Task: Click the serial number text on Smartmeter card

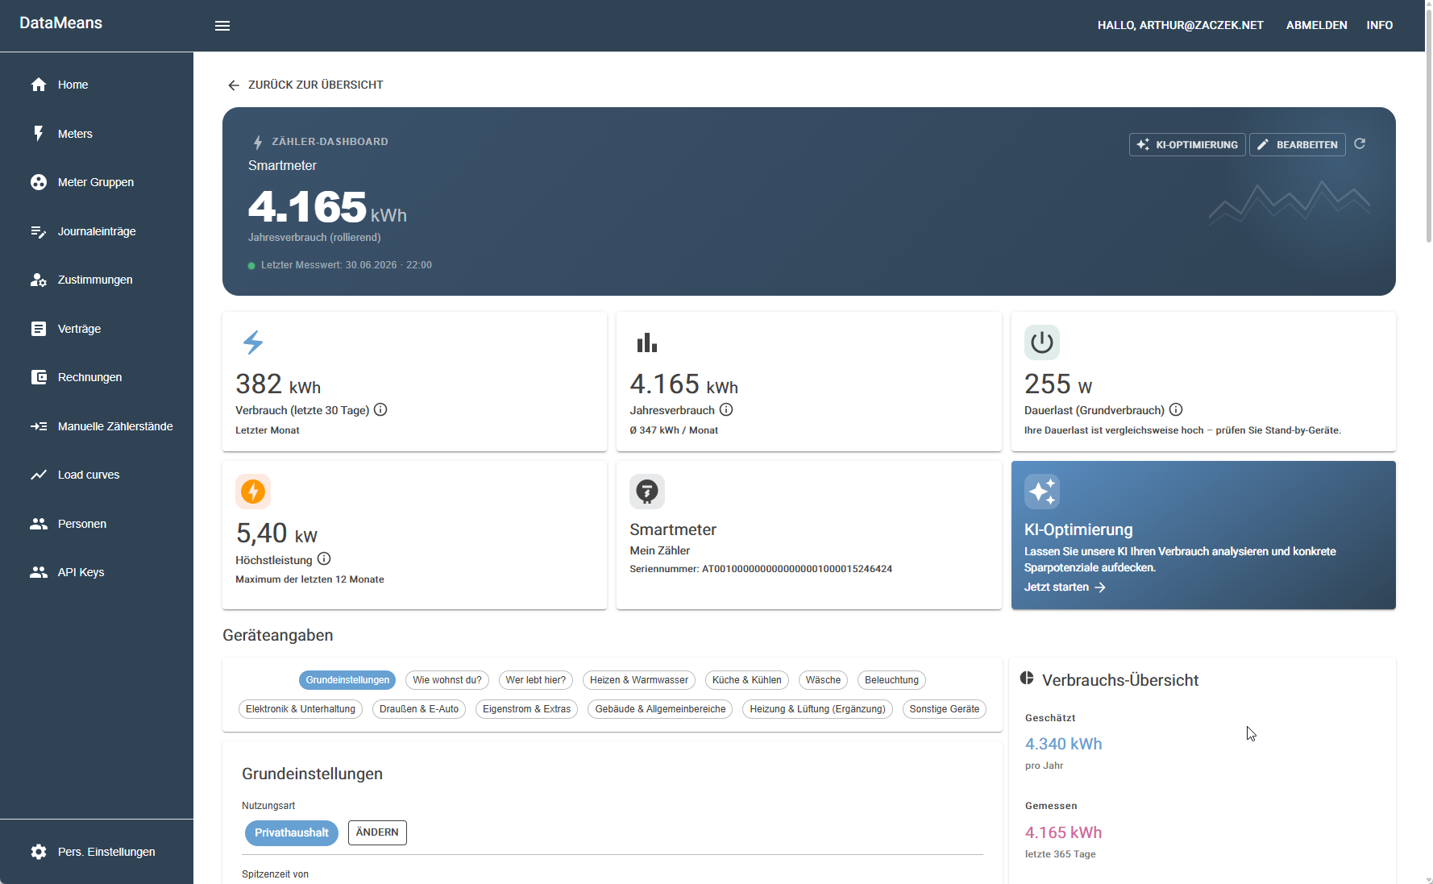Action: pos(761,569)
